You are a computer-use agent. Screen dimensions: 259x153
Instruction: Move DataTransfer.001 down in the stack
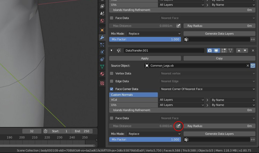(245, 50)
